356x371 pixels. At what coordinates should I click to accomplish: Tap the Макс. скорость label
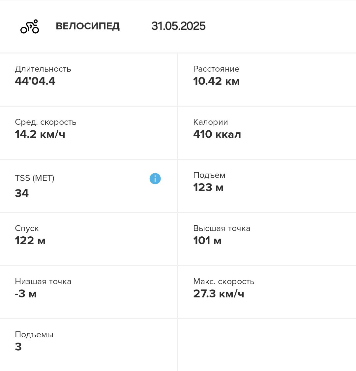coord(224,282)
